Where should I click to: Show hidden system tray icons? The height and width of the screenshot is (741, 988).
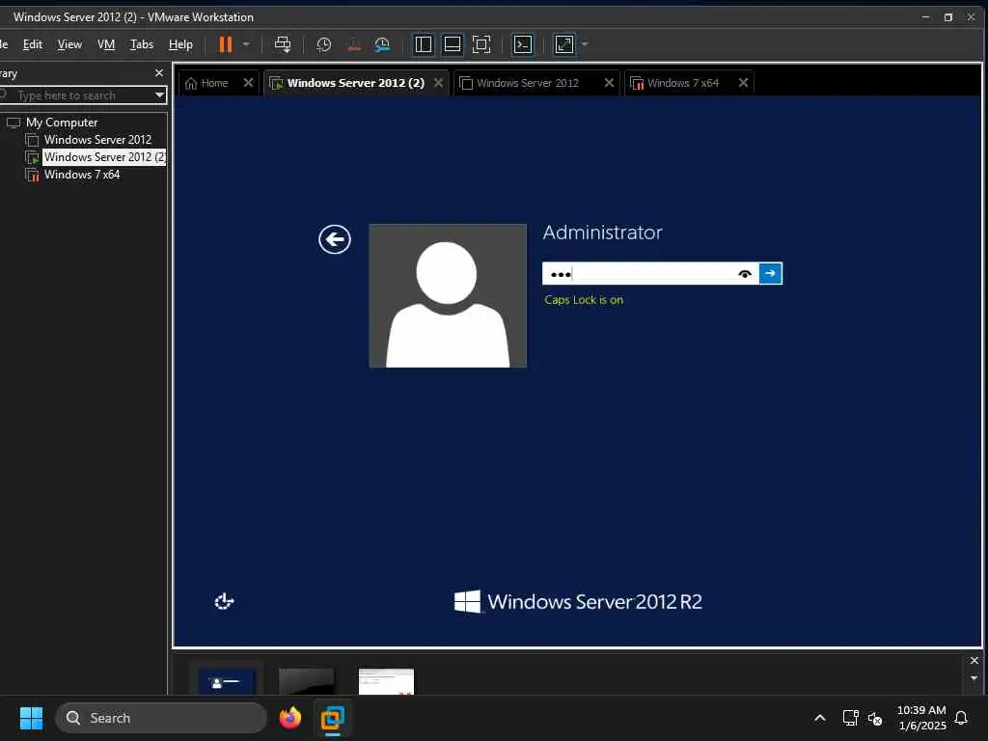click(820, 718)
